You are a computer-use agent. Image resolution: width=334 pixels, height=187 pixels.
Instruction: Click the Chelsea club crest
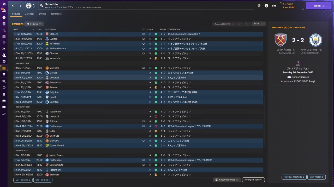(x=47, y=54)
